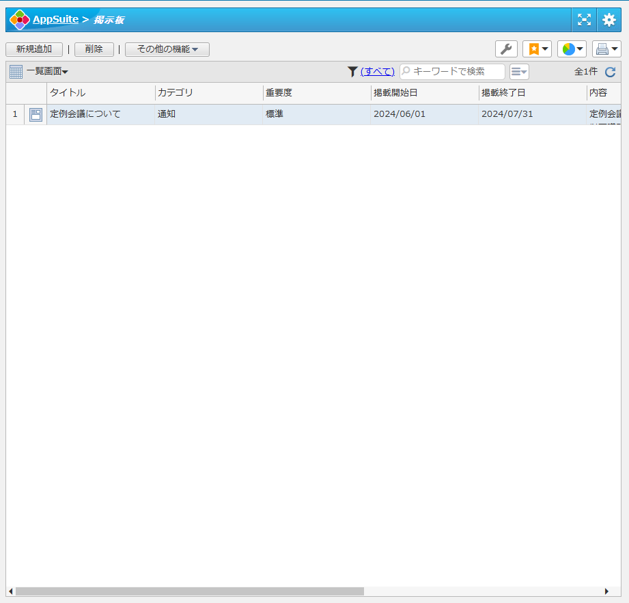
Task: Open the printer output dropdown
Action: (606, 49)
